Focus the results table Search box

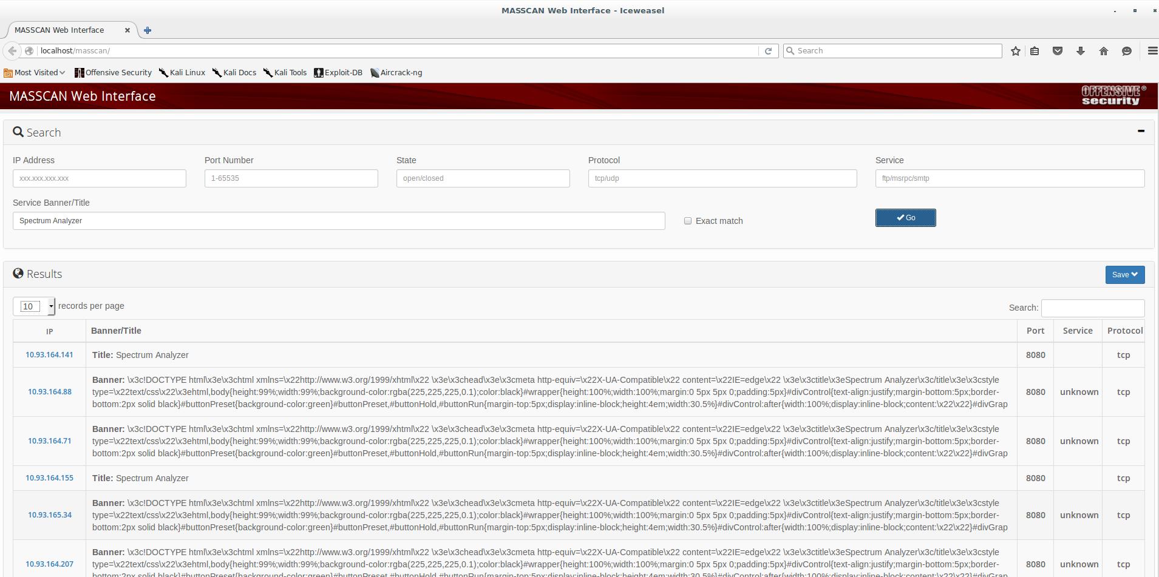[1092, 308]
